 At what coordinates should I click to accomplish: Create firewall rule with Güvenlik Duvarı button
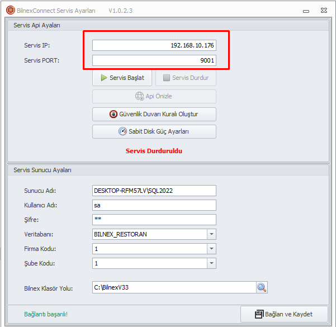[x=154, y=114]
